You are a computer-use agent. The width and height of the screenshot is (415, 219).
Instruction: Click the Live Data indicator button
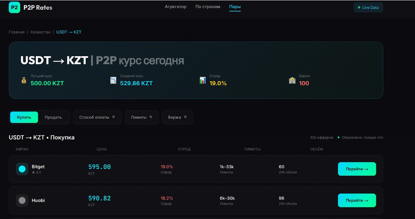(x=368, y=7)
